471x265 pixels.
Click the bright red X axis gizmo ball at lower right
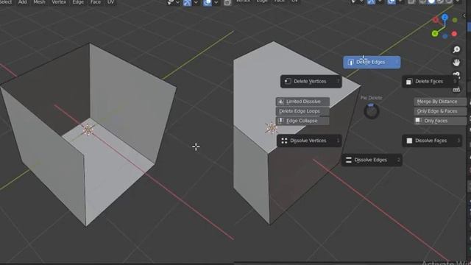pyautogui.click(x=454, y=34)
